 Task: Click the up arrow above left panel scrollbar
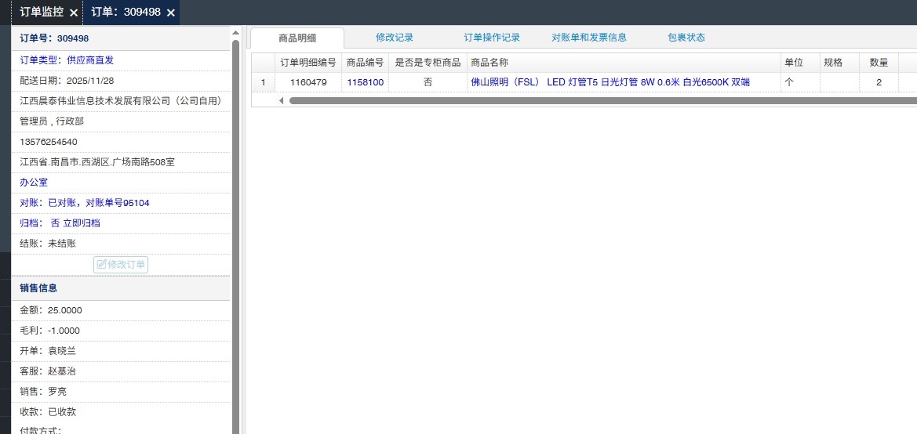pos(235,33)
